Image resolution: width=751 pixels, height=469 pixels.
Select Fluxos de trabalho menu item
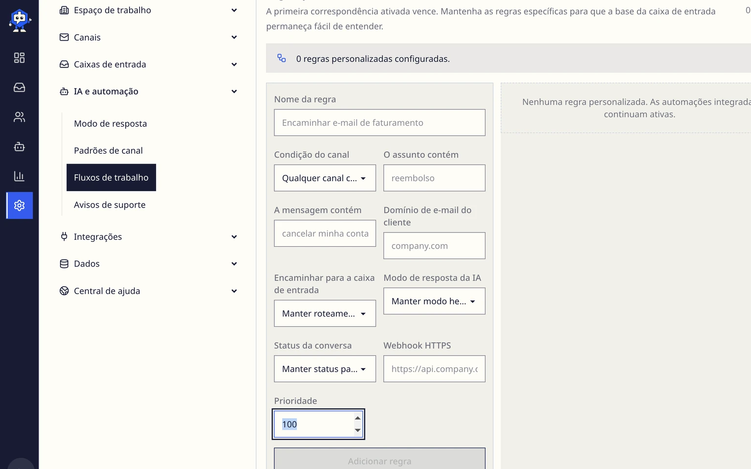click(x=111, y=177)
